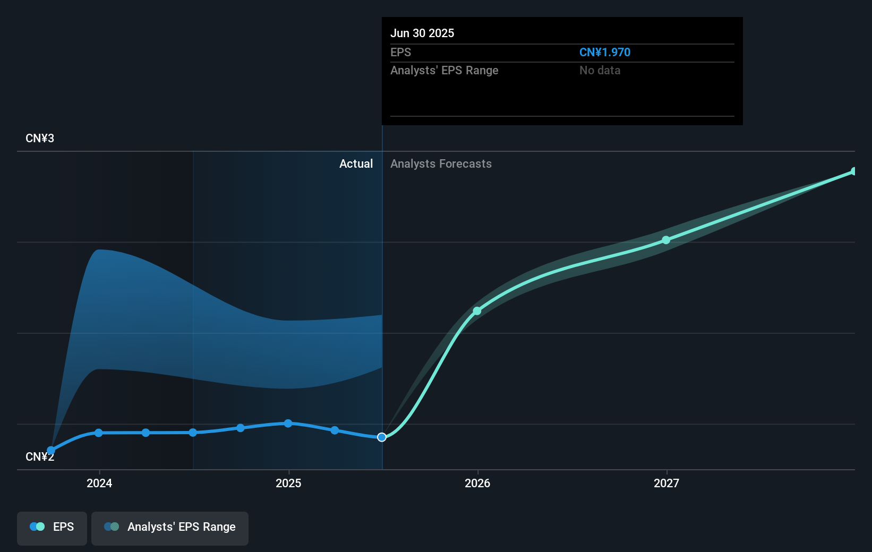The image size is (872, 552).
Task: Click the early 2026 forecast data point
Action: pyautogui.click(x=477, y=311)
